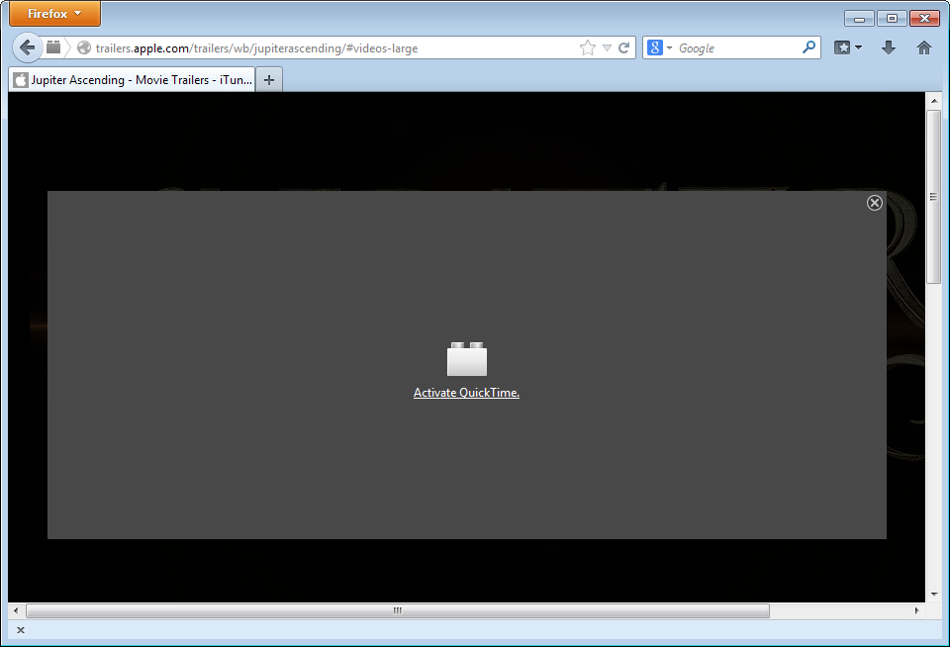
Task: Bookmark this page with the star icon
Action: click(x=587, y=47)
